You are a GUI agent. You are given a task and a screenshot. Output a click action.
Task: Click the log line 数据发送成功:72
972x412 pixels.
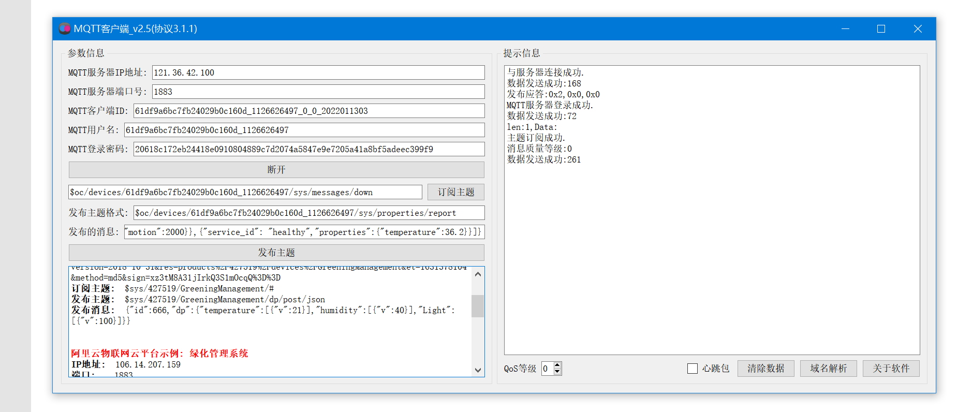(542, 116)
